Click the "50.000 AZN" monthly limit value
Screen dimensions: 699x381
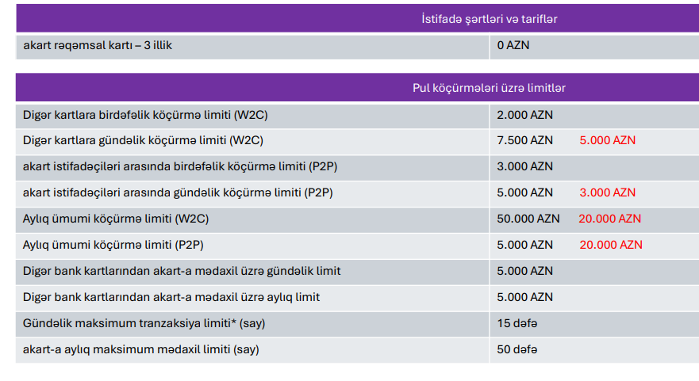[x=528, y=219]
